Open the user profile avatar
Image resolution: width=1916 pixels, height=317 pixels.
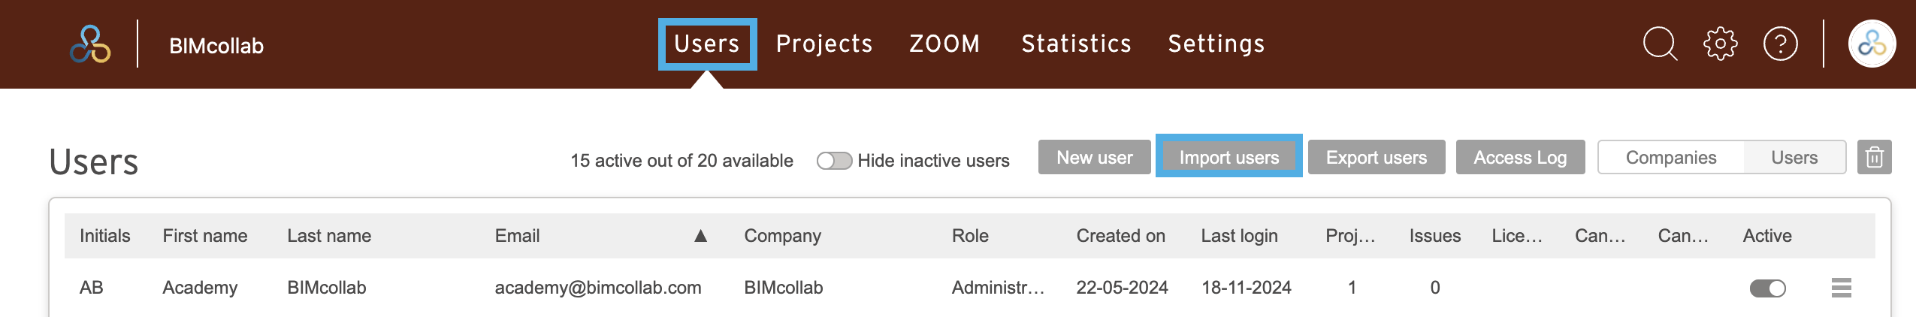click(1872, 44)
